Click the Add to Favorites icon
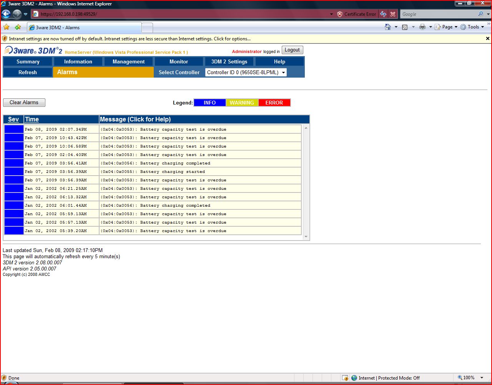 point(18,27)
